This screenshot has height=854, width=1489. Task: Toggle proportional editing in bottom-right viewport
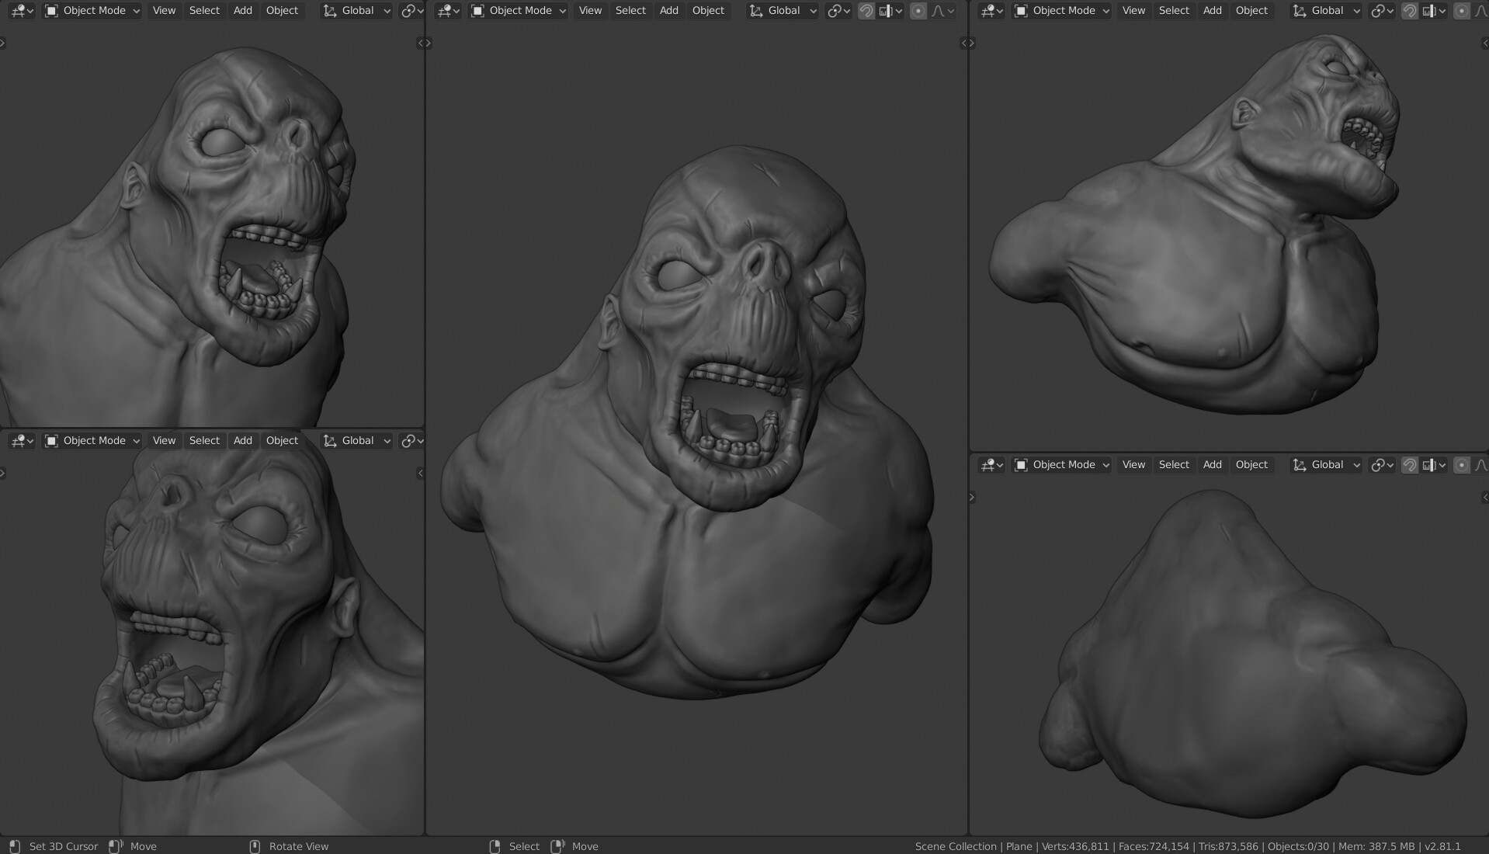(x=1463, y=464)
